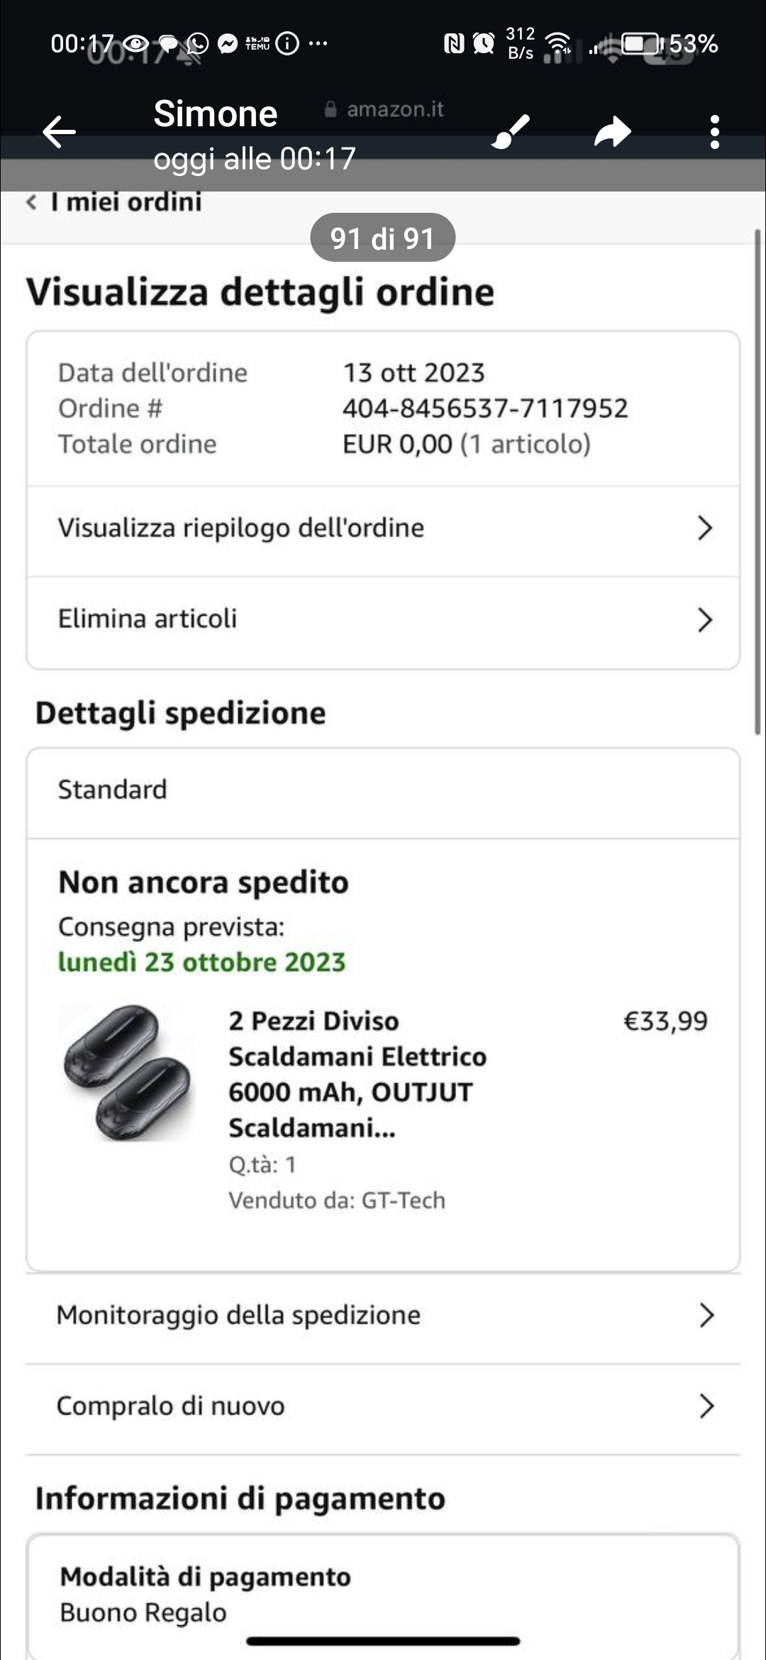766x1660 pixels.
Task: Tap the Wi-Fi status icon
Action: tap(559, 44)
